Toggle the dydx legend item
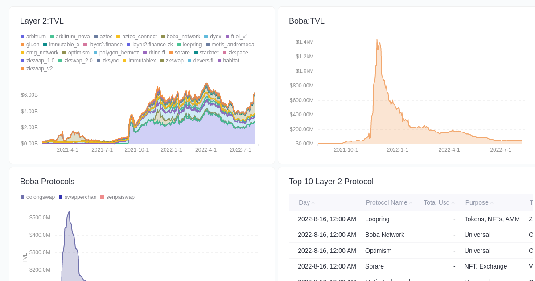The height and width of the screenshot is (281, 535). (x=213, y=37)
